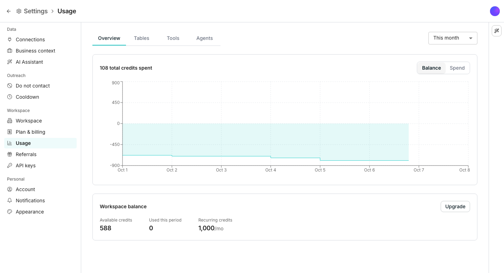
Task: Click the Settings gear icon
Action: 19,11
